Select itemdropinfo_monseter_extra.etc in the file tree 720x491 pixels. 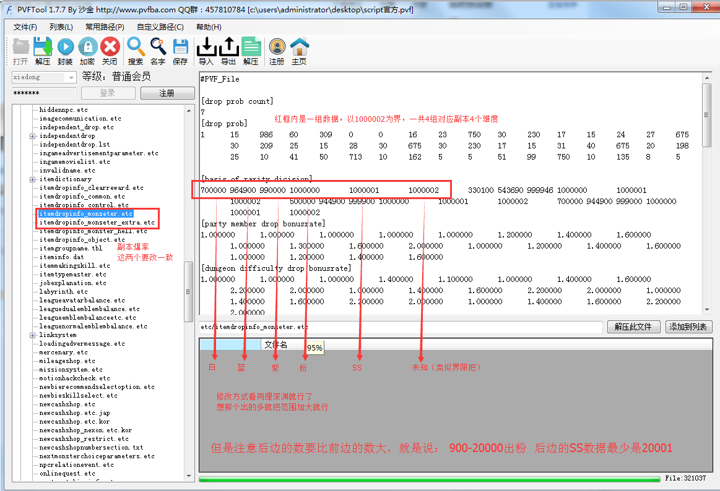point(97,223)
